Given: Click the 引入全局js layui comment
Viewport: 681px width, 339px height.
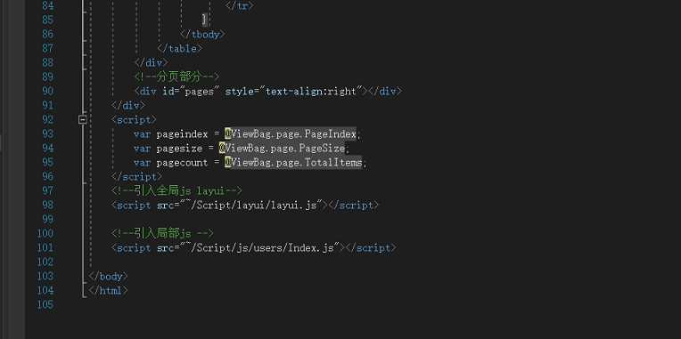Looking at the screenshot, I should (176, 190).
